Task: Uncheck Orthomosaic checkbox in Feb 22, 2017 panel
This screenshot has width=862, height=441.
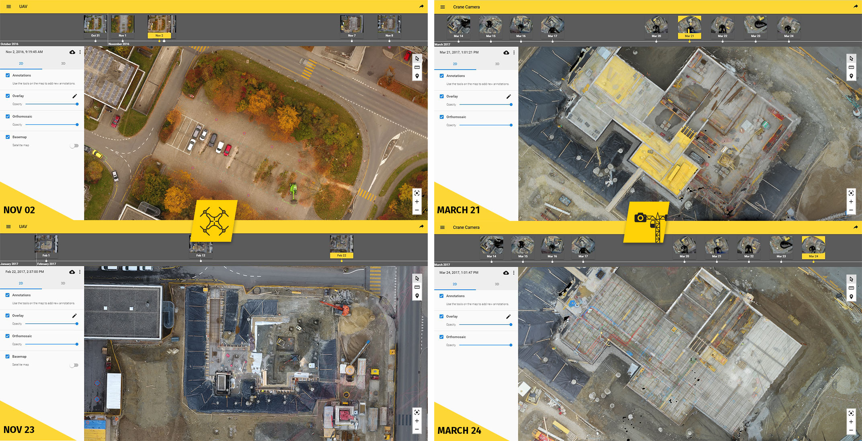Action: pos(8,336)
